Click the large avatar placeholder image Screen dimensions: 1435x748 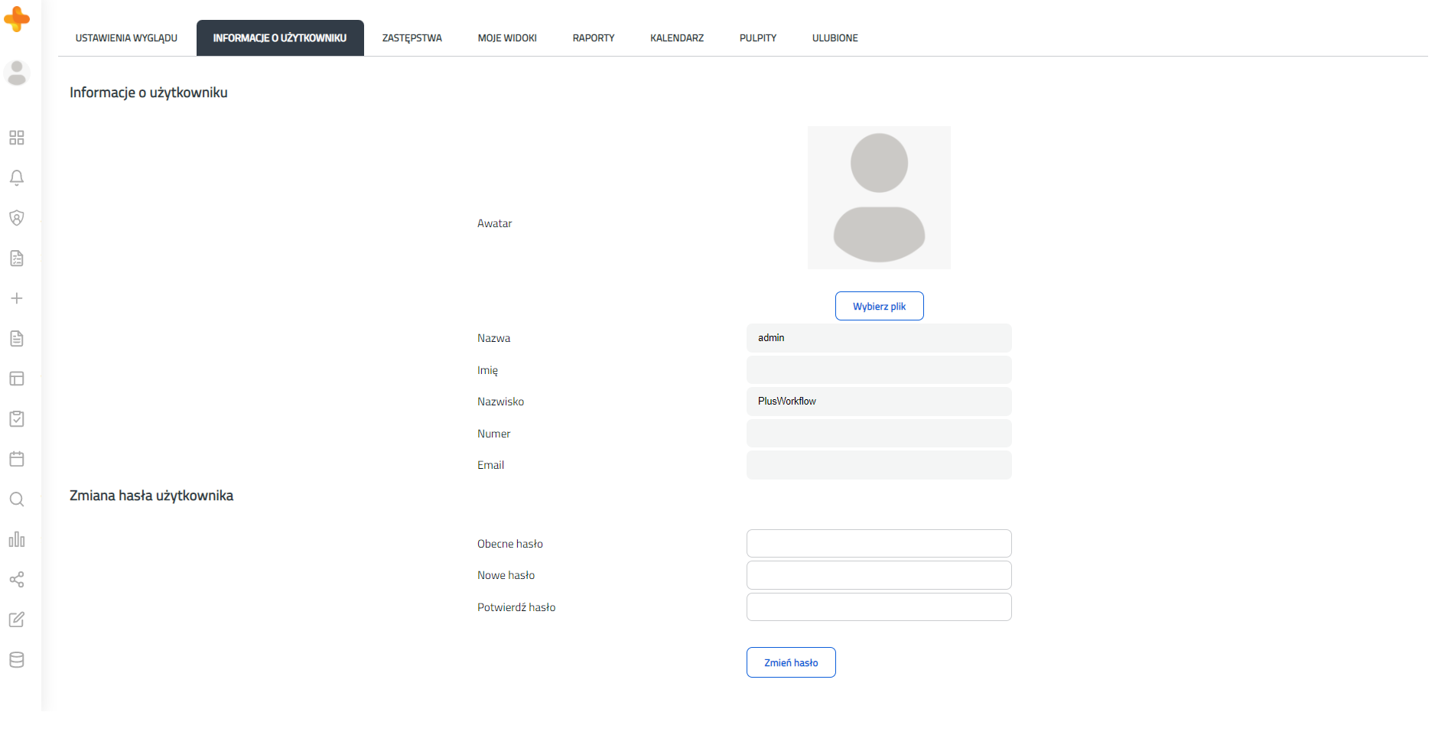879,197
